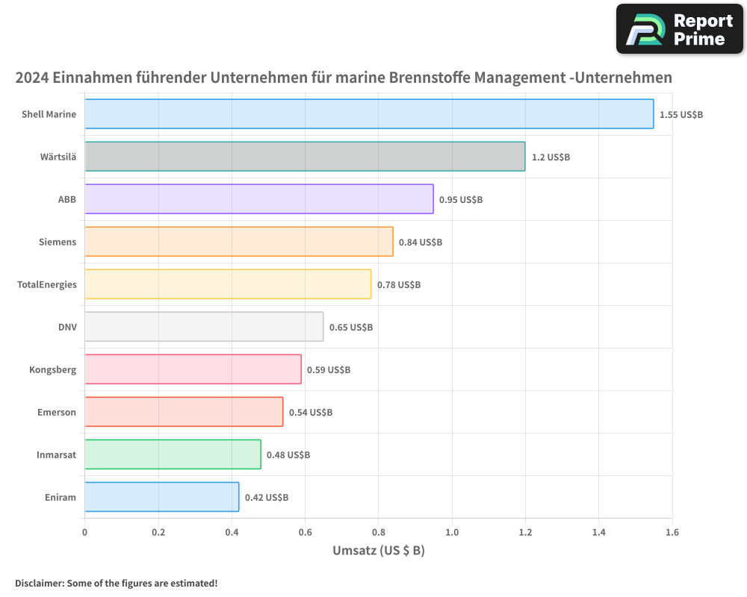
Task: Click the disclaimer text at the bottom
Action: (x=116, y=584)
